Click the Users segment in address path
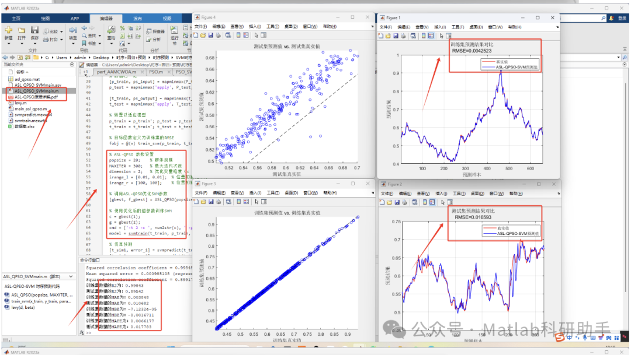The width and height of the screenshot is (631, 355). tap(61, 58)
